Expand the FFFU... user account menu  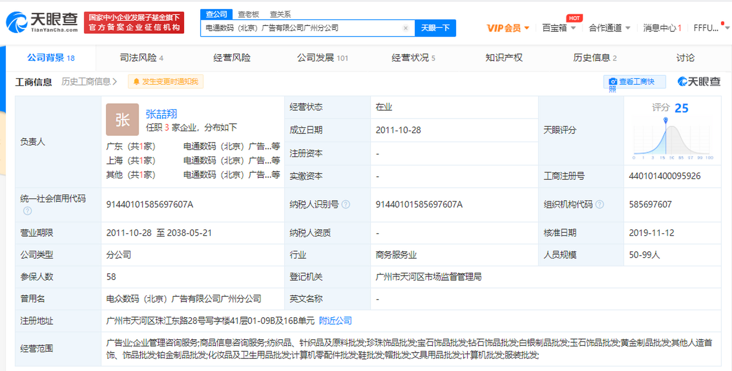(711, 28)
